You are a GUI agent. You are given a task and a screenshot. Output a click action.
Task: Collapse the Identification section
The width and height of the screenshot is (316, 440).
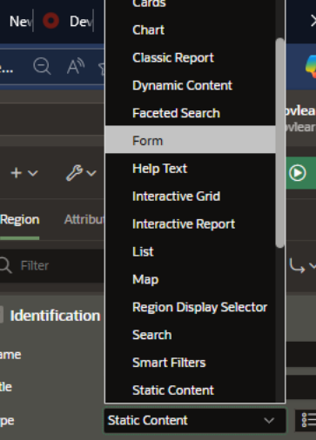coord(1,316)
